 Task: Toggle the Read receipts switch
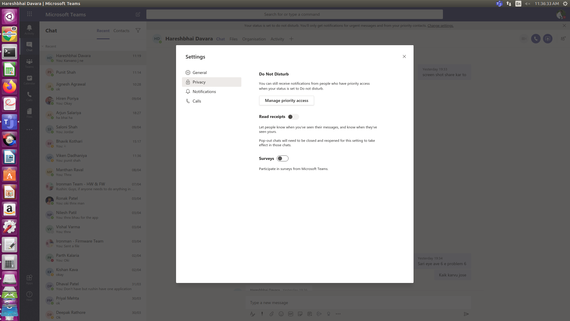(x=293, y=117)
